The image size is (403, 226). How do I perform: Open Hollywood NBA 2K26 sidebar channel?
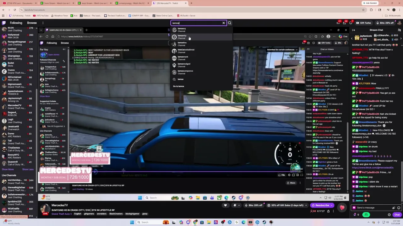18,36
